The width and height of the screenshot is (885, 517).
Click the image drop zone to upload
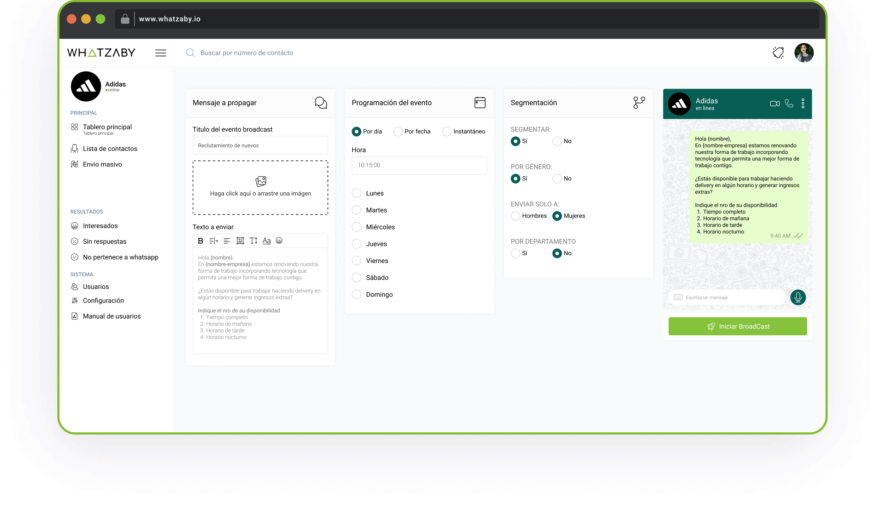(x=260, y=188)
